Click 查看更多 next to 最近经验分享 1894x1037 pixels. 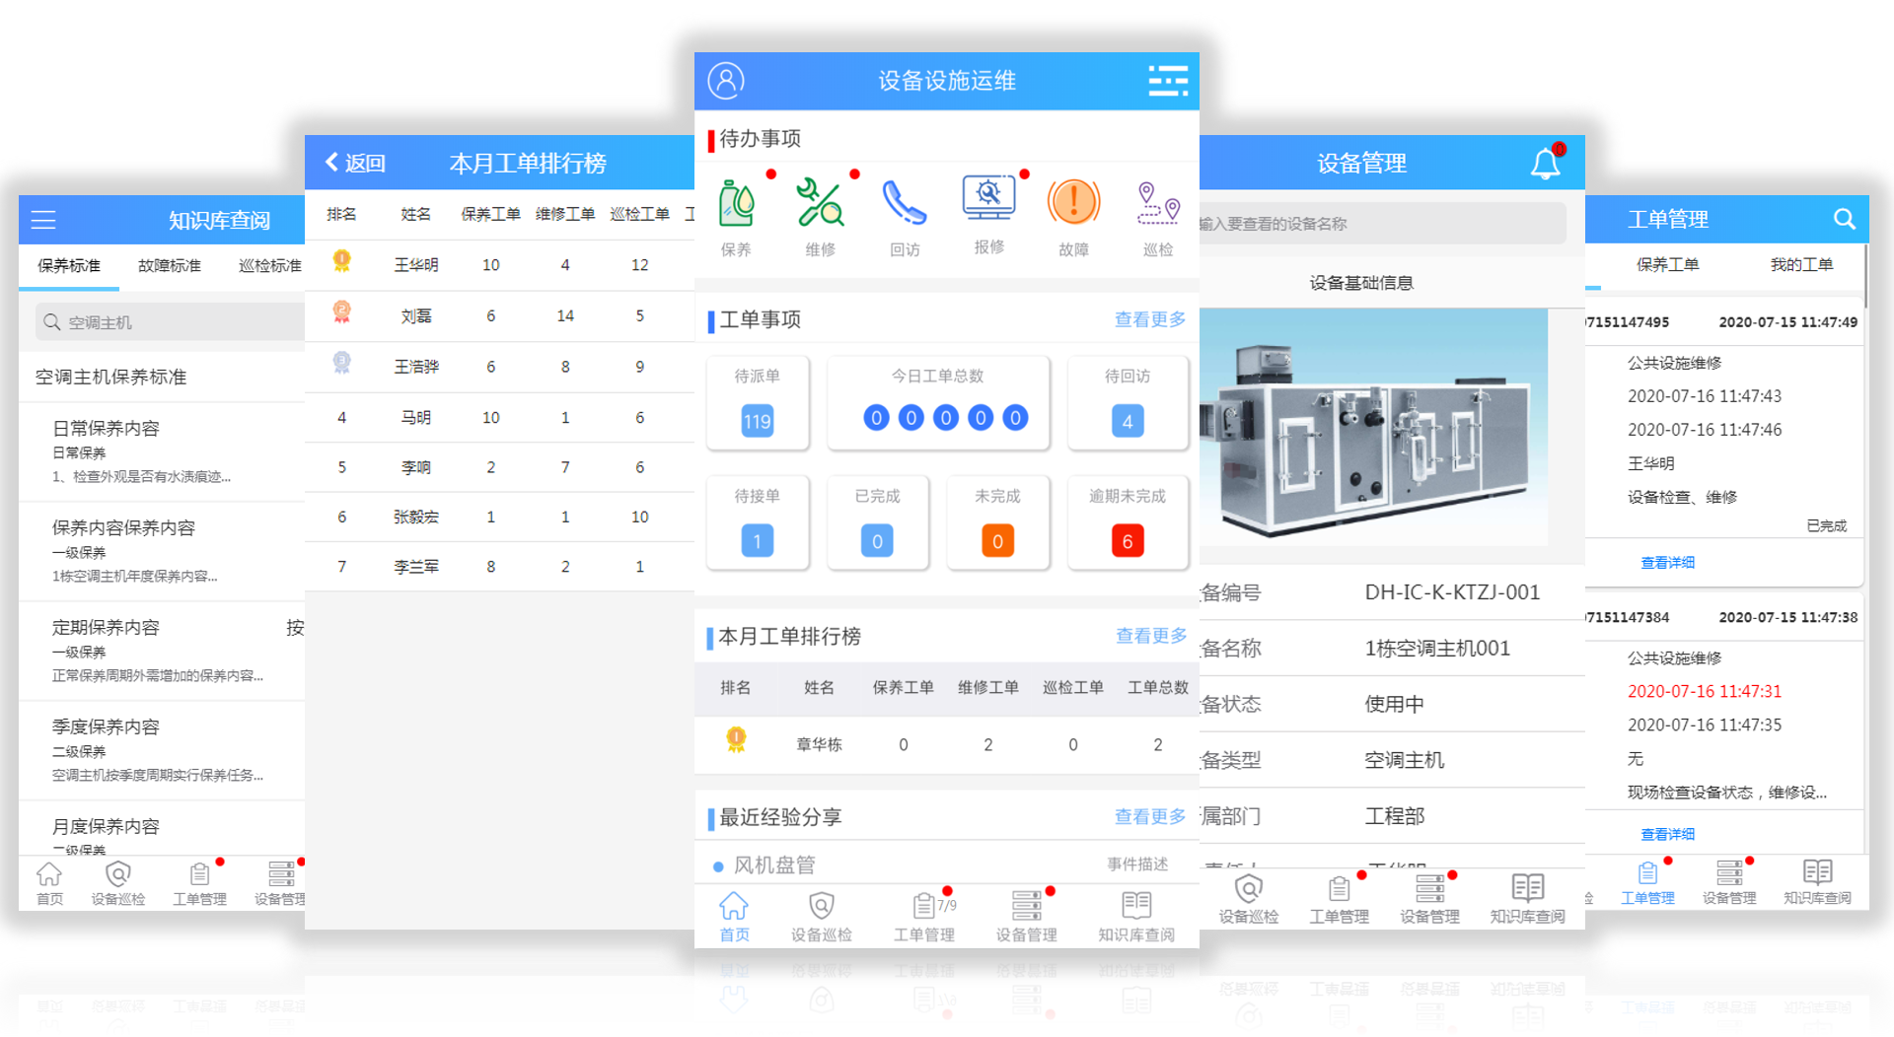coord(1150,816)
